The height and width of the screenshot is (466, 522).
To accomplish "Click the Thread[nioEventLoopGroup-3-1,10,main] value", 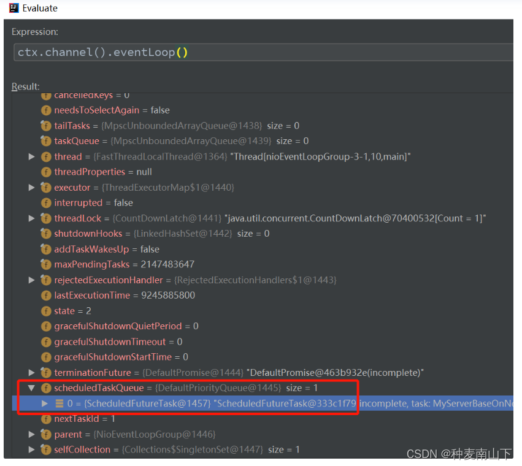I will (x=320, y=156).
